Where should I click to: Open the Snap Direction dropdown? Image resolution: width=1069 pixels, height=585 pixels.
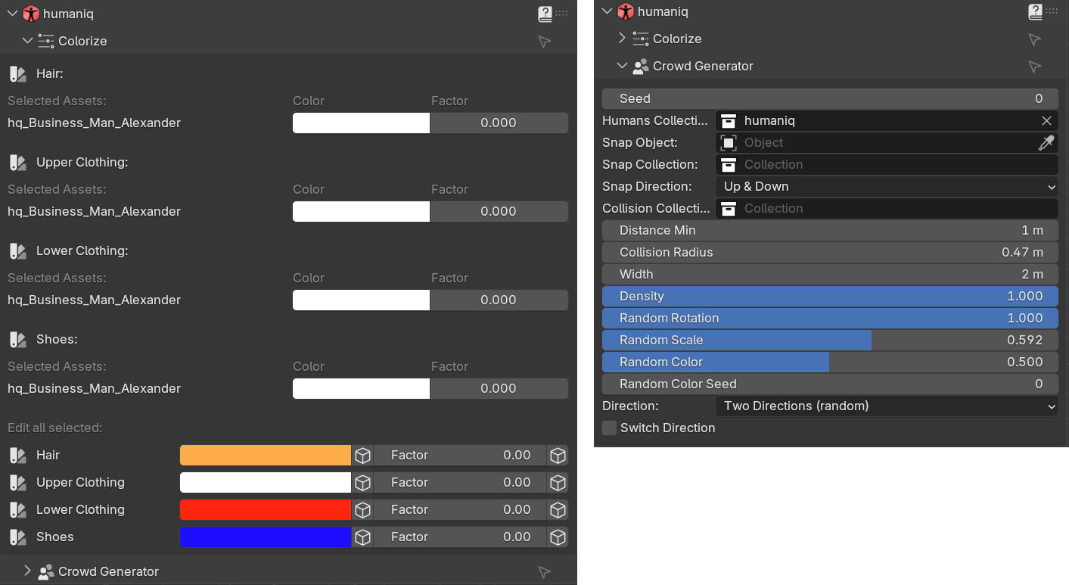tap(887, 186)
